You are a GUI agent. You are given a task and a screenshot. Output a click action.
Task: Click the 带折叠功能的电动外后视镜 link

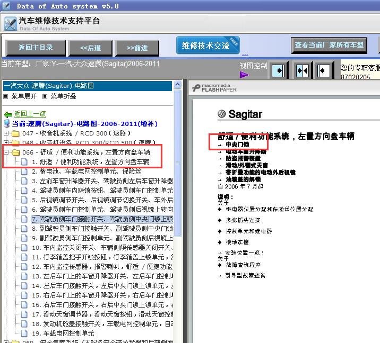point(261,173)
